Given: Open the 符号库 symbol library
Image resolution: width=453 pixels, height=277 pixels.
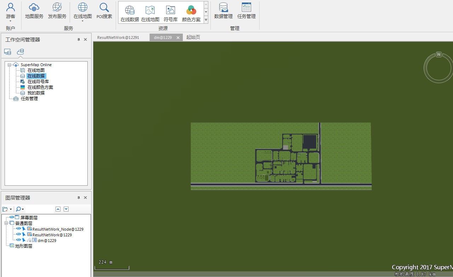Looking at the screenshot, I should 170,14.
